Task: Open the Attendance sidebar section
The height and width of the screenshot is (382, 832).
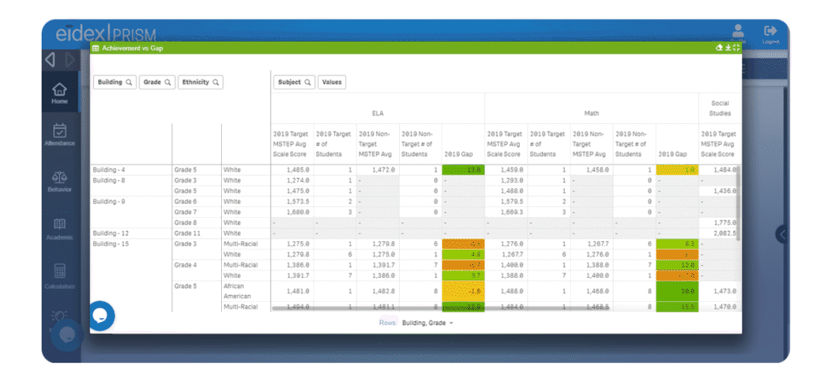Action: pos(59,135)
